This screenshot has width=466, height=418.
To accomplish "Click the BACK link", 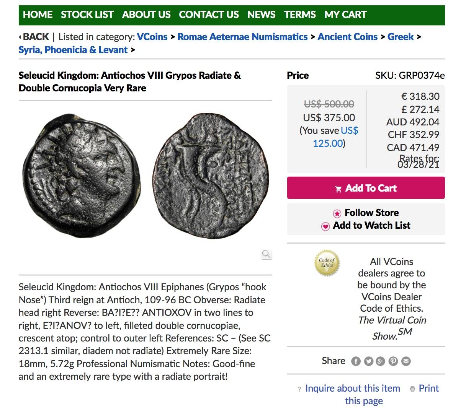I will tap(35, 37).
